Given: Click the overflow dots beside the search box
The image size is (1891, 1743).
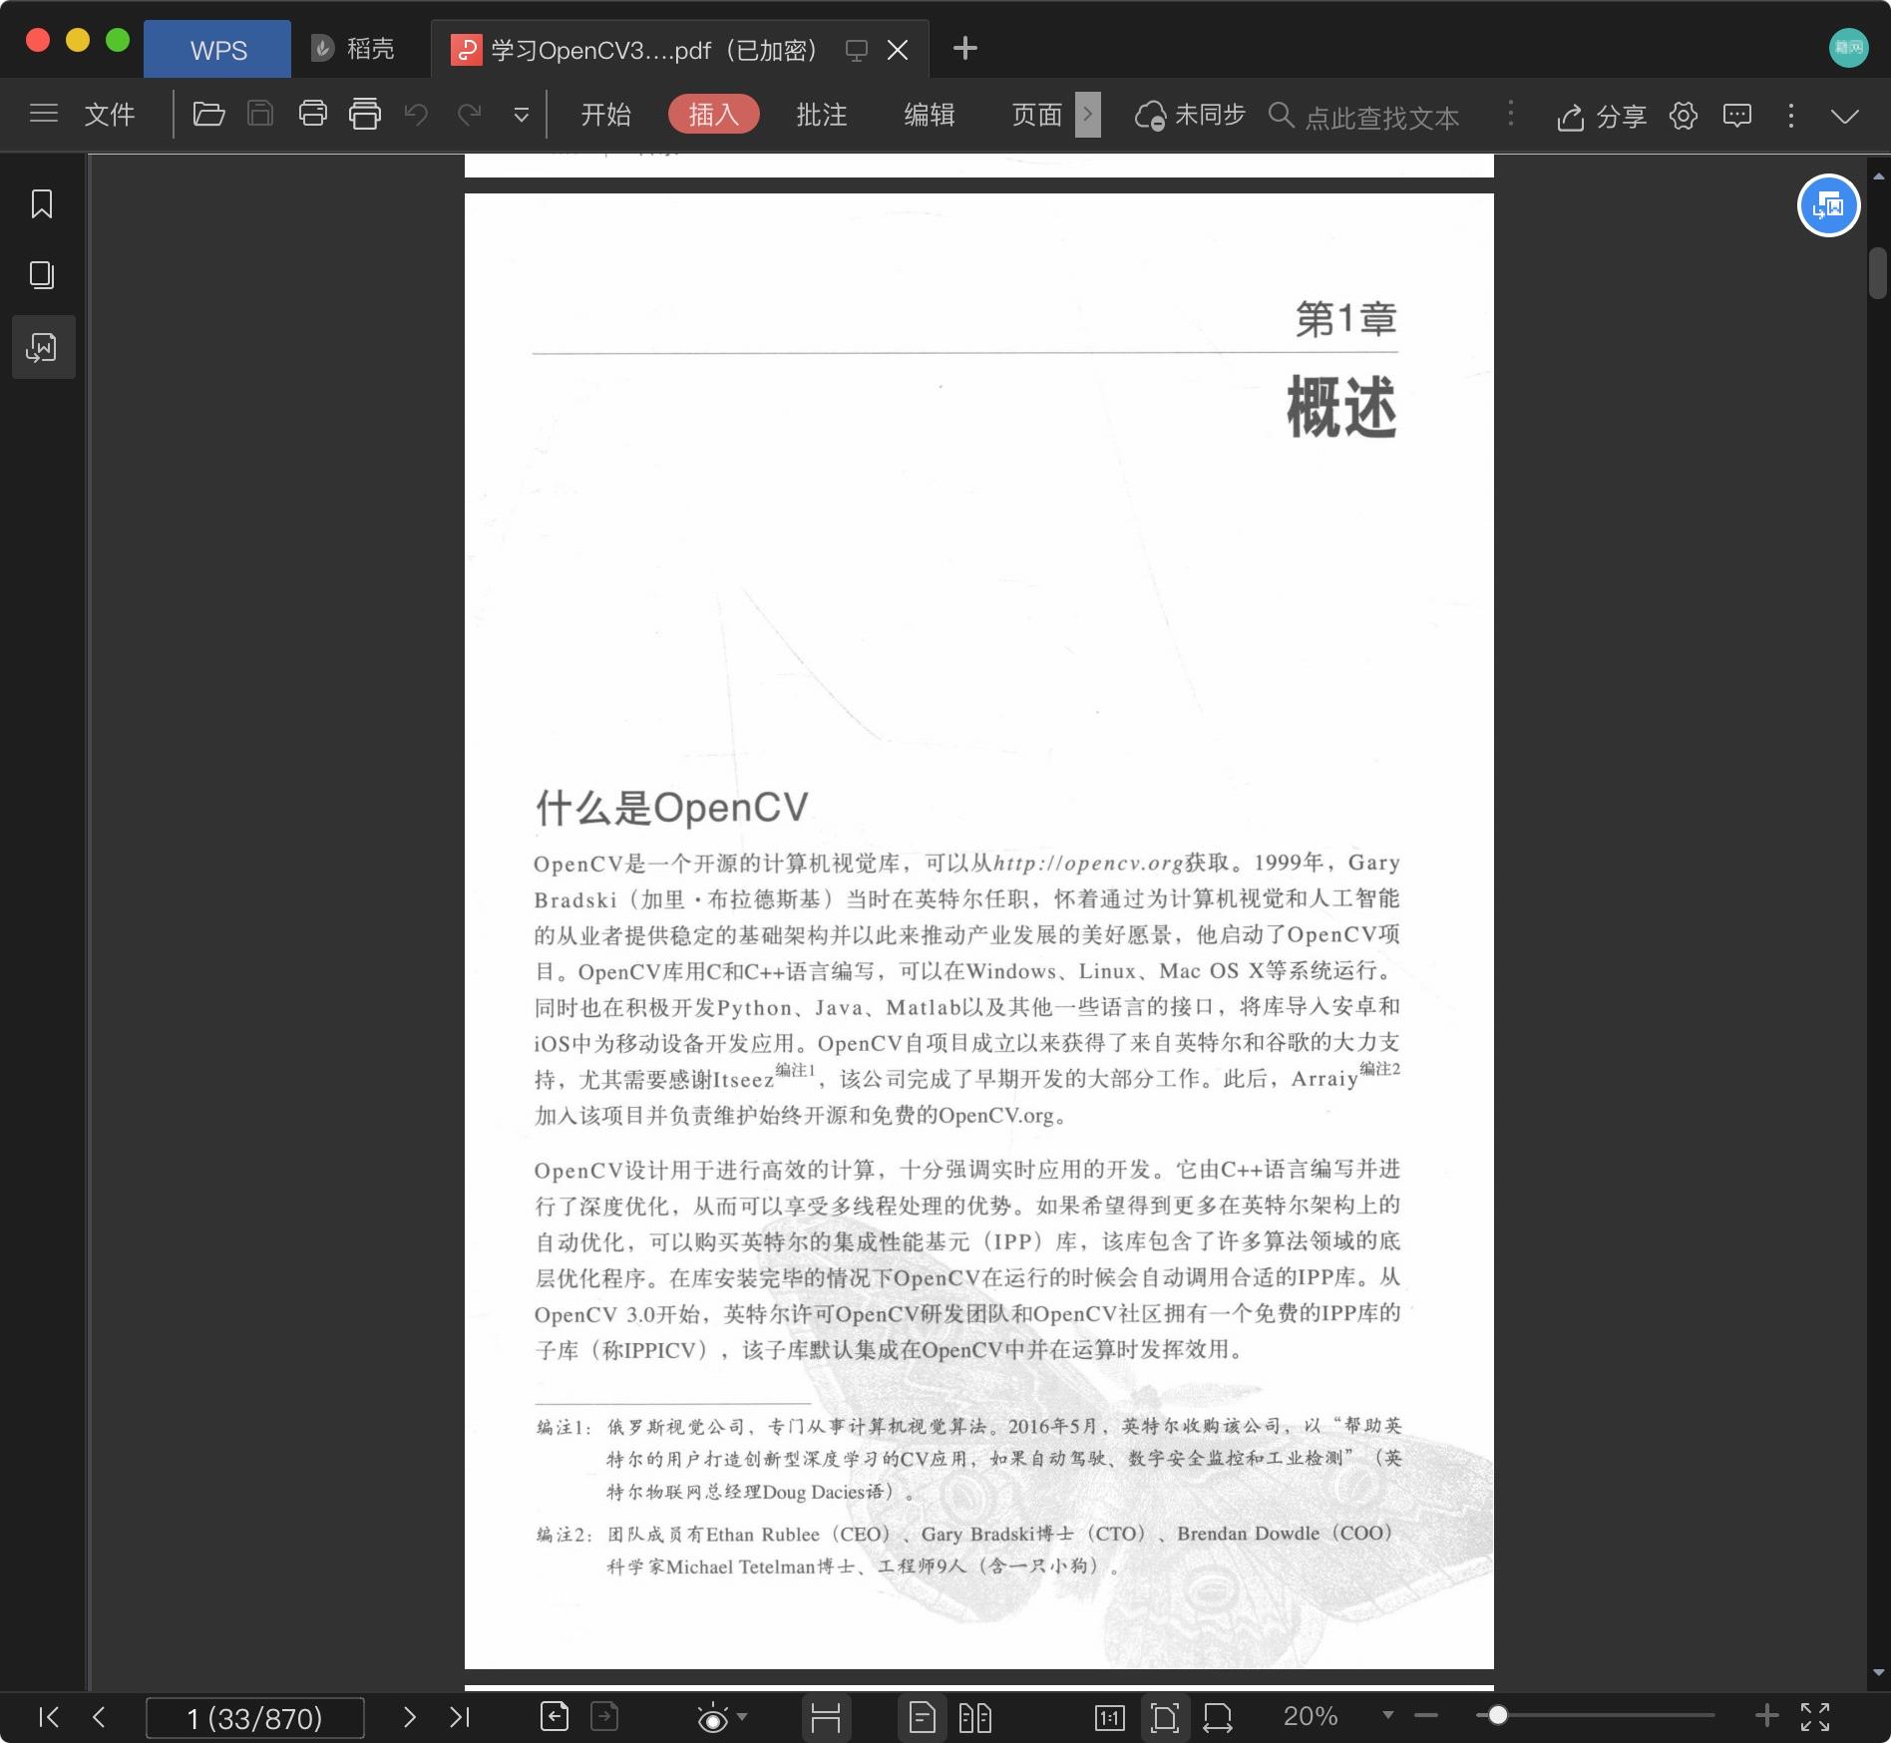Looking at the screenshot, I should [x=1511, y=114].
